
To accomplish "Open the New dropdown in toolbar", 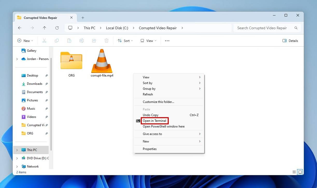I will coord(25,41).
